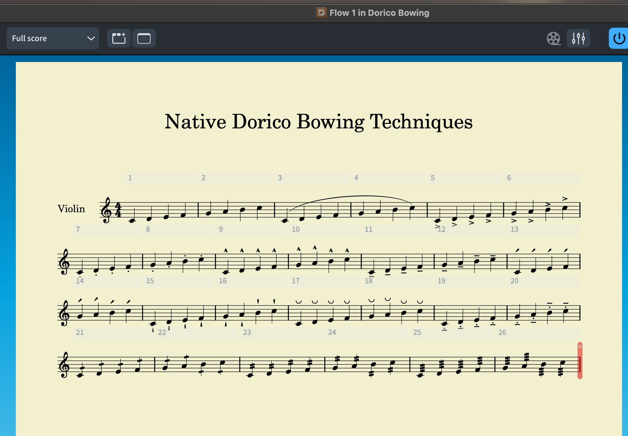Click the Dorico document icon in title bar
Viewport: 628px width, 436px height.
321,13
